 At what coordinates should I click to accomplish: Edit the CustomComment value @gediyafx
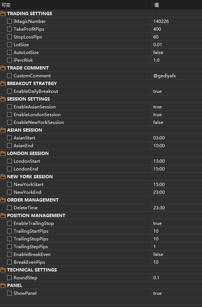pos(177,76)
